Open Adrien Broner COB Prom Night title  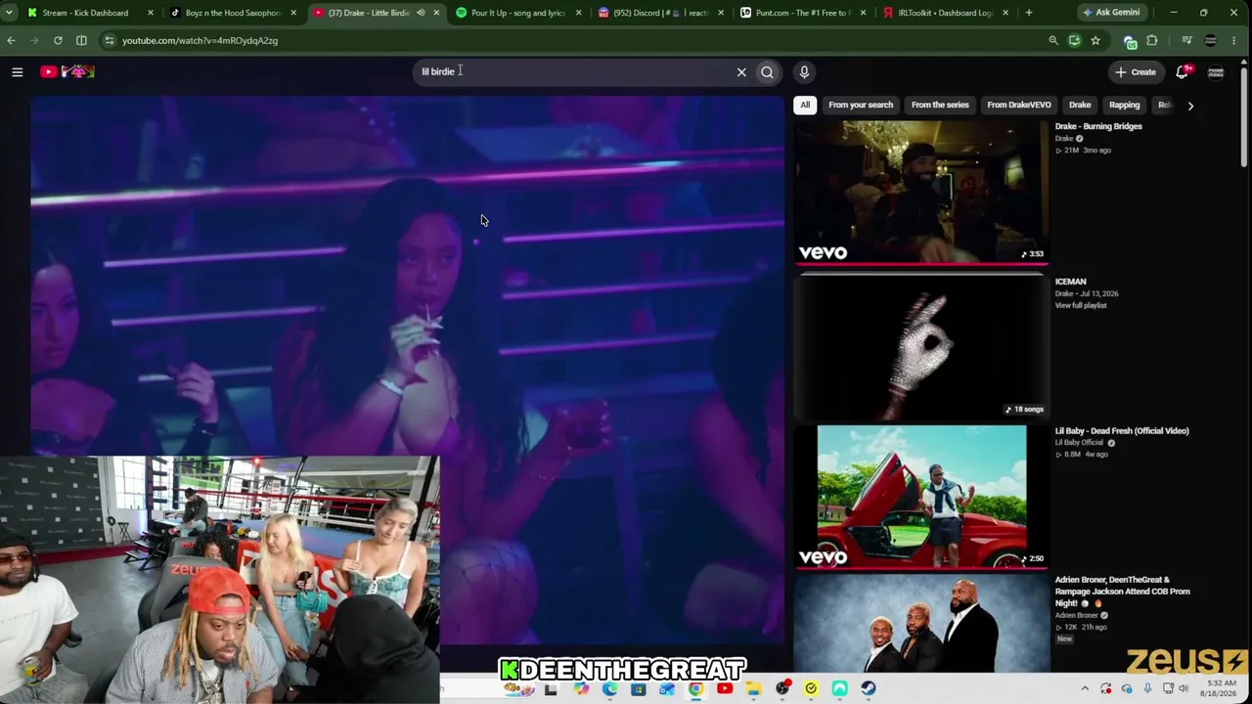click(x=1122, y=592)
